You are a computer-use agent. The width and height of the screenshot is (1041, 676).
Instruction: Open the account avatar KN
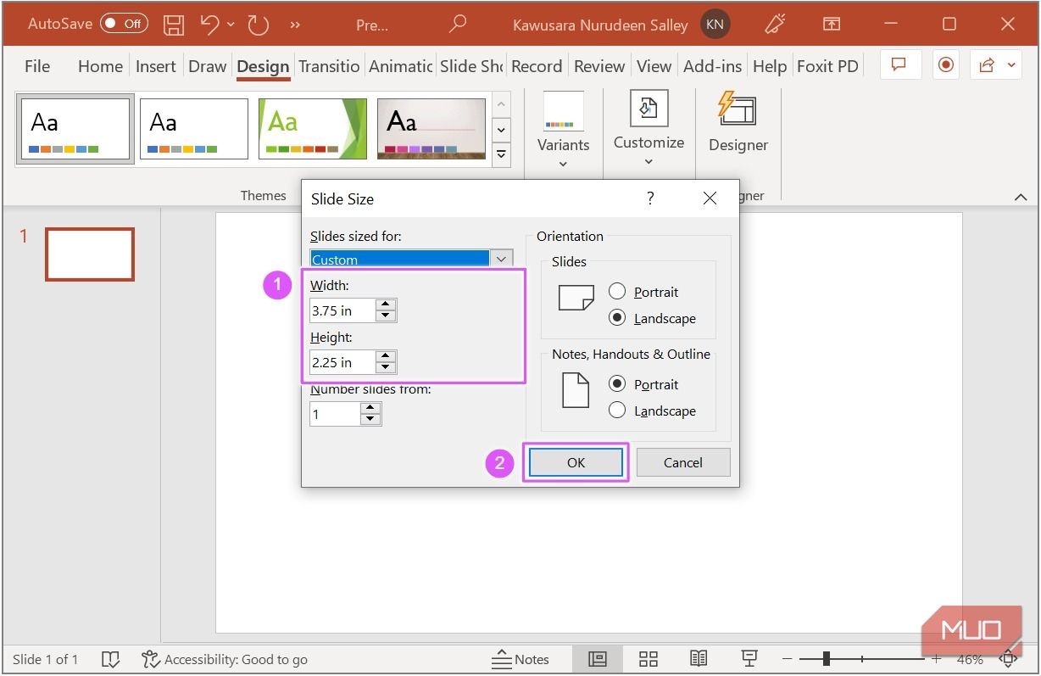tap(715, 25)
